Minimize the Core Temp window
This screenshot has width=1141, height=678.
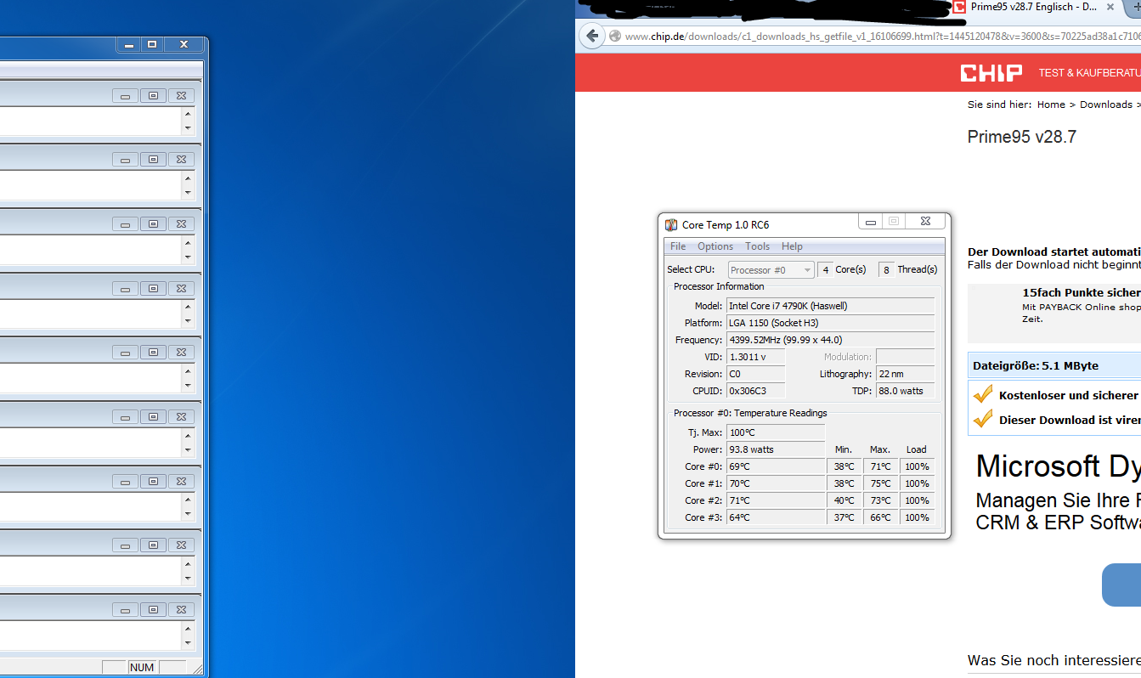870,222
